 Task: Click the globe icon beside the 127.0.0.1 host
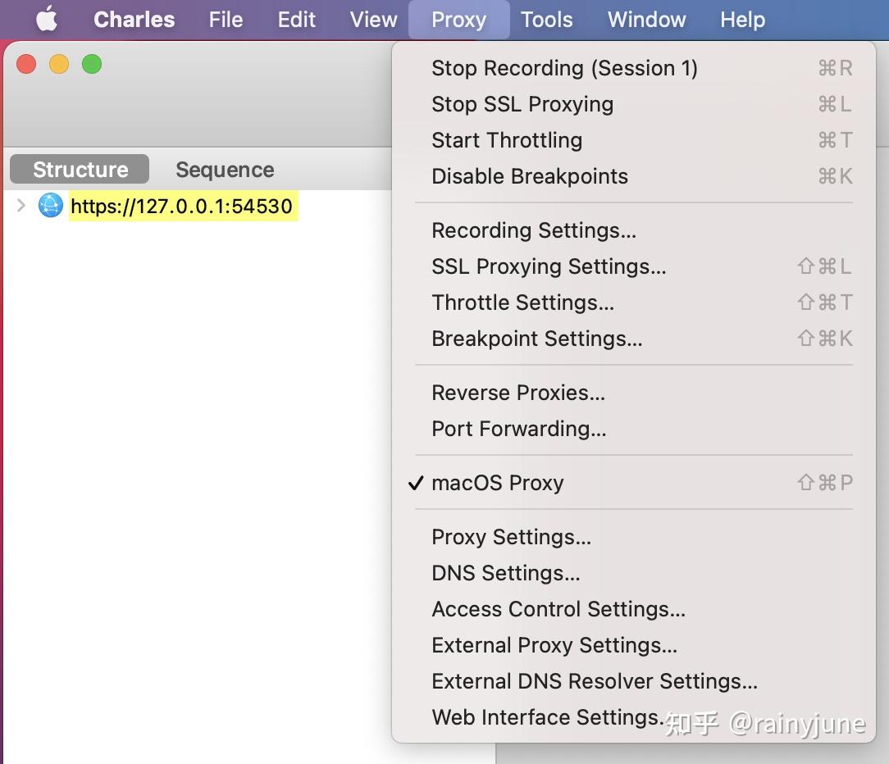click(x=51, y=206)
